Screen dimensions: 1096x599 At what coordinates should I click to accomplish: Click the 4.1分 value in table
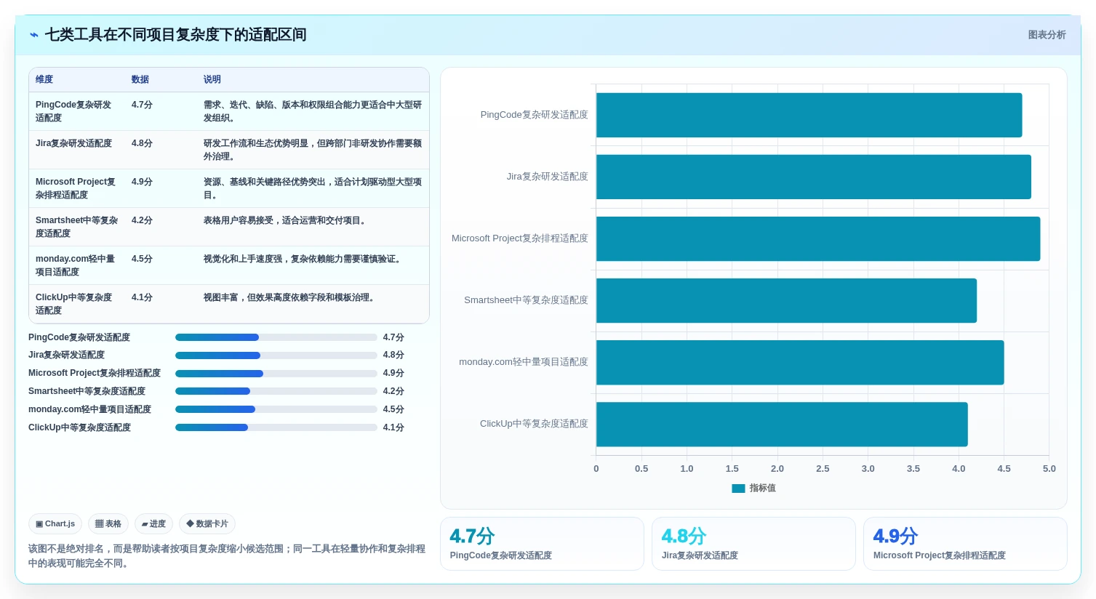(143, 297)
